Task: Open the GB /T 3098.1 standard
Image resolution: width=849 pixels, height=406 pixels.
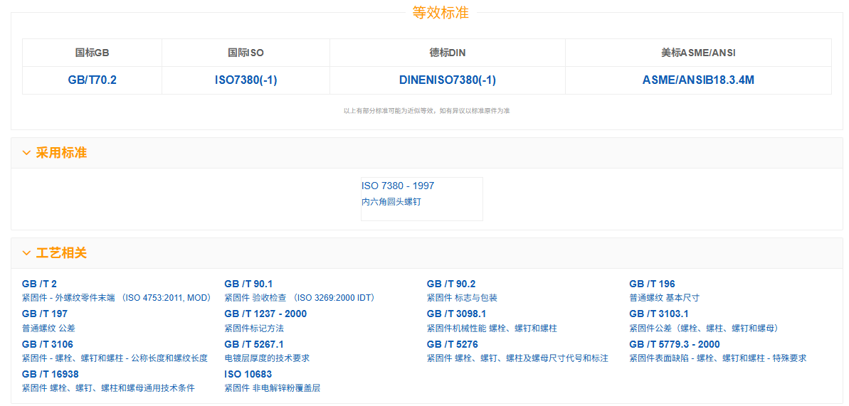Action: click(456, 314)
